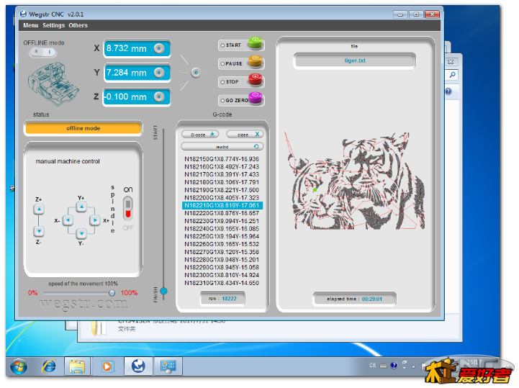Click the Y coordinate 7.284 mm field

137,73
